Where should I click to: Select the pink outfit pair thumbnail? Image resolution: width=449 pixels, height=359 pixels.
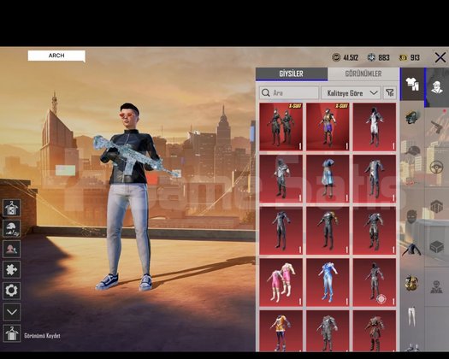tap(281, 283)
